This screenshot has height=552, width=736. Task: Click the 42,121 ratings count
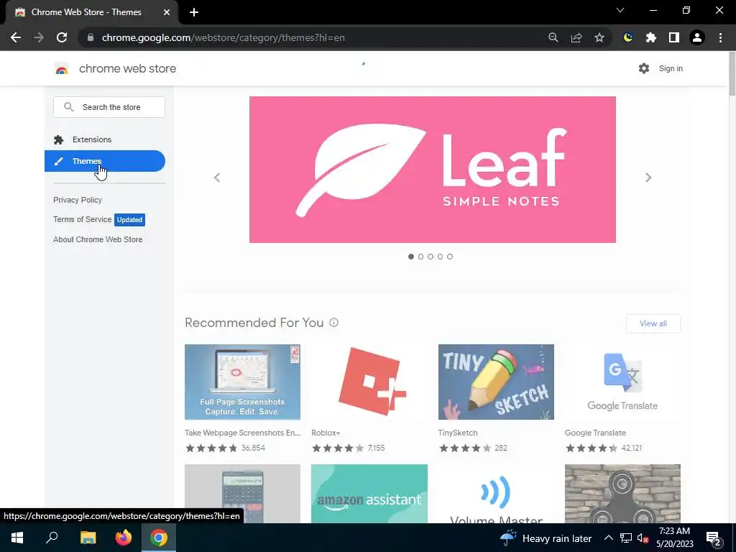coord(631,448)
